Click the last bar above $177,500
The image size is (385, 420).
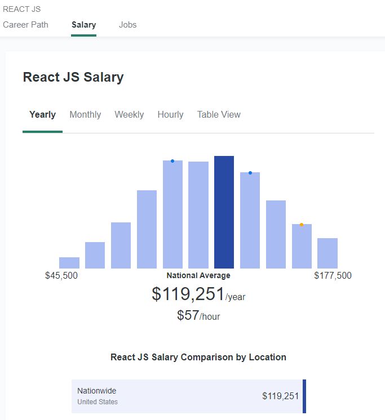(x=328, y=253)
